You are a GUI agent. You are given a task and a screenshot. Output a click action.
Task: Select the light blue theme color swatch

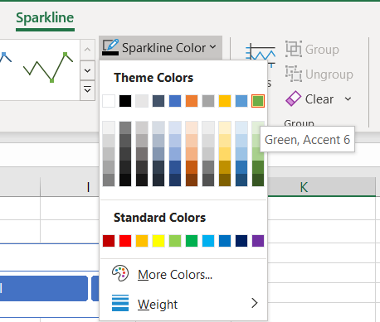pyautogui.click(x=241, y=101)
